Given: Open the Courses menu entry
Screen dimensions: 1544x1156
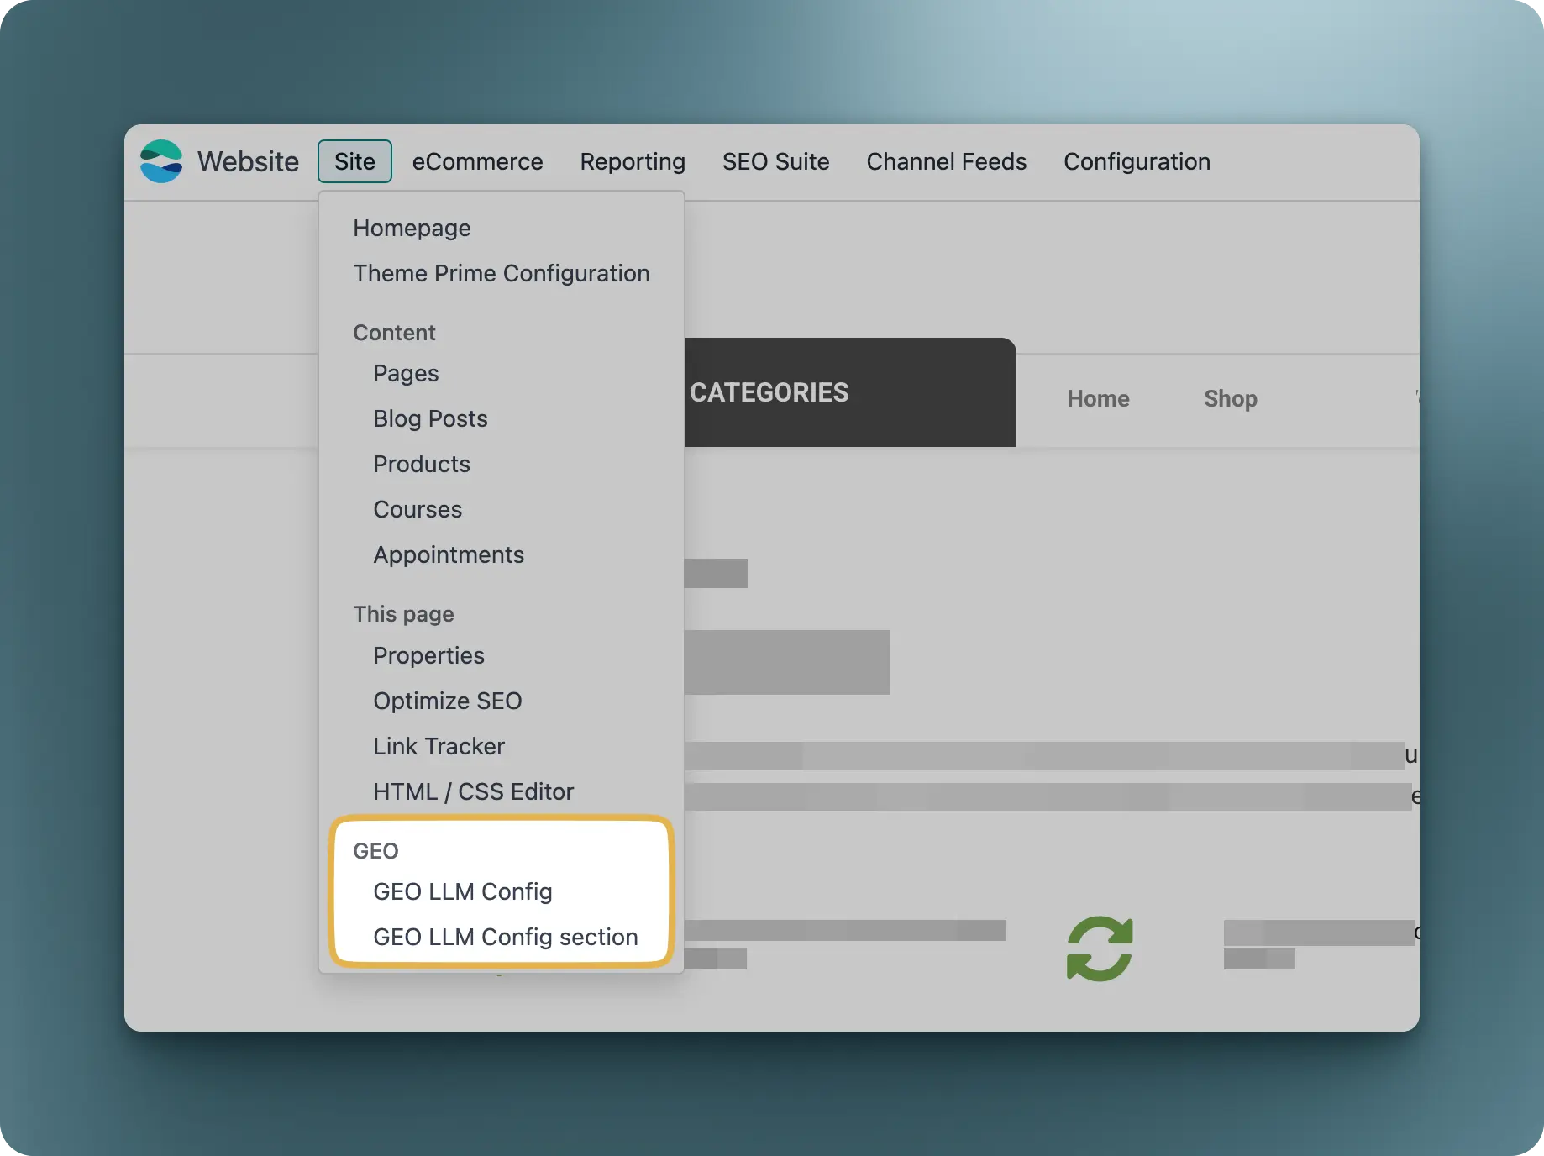Looking at the screenshot, I should [418, 509].
